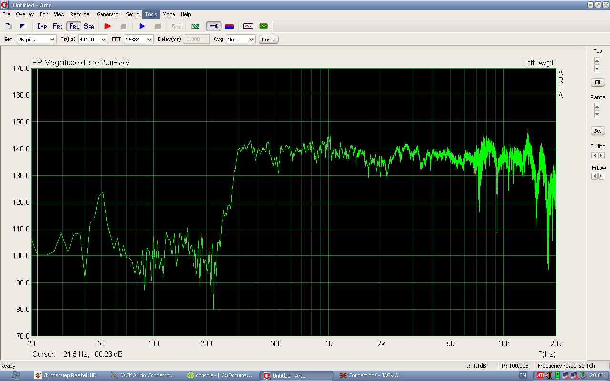This screenshot has width=610, height=381.
Task: Click the yellow cursor line on graph
Action: coord(37,202)
